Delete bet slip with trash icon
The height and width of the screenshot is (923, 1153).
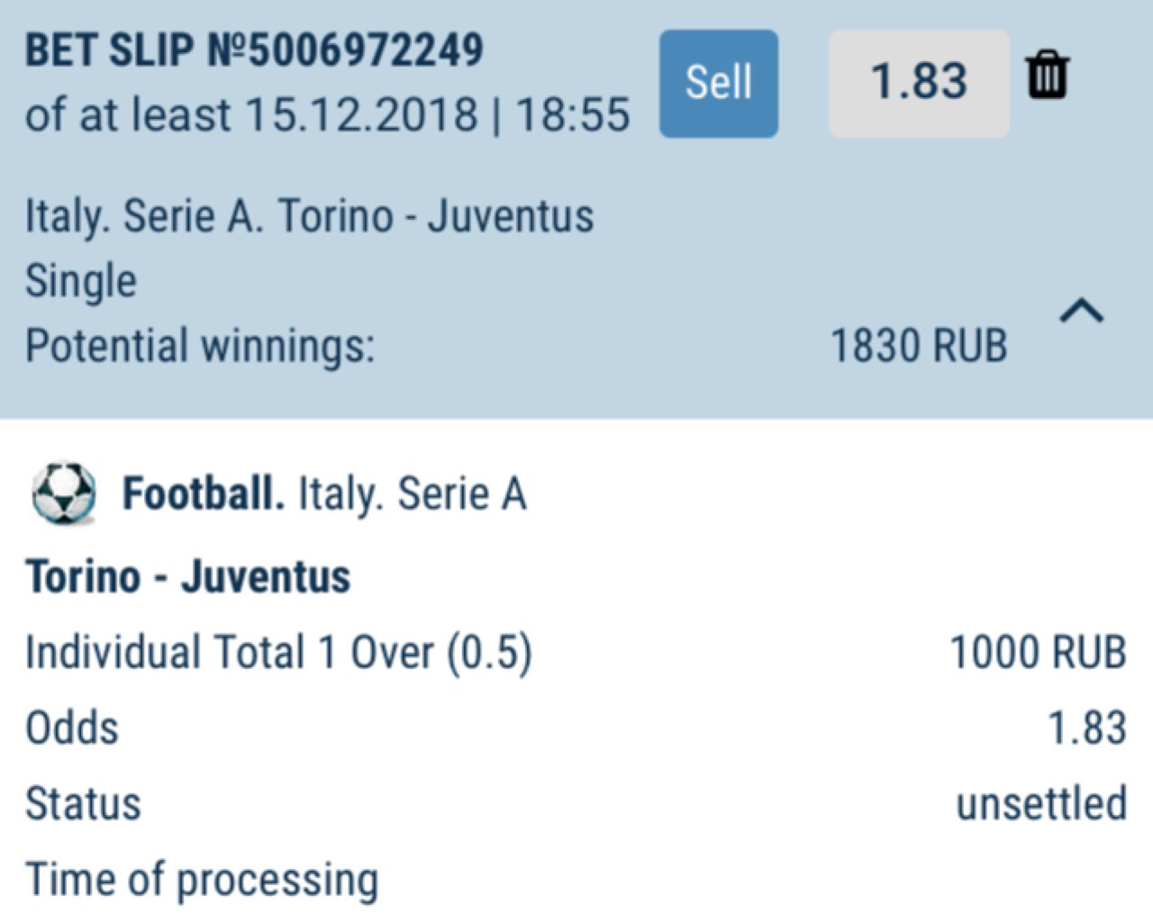pyautogui.click(x=1047, y=76)
